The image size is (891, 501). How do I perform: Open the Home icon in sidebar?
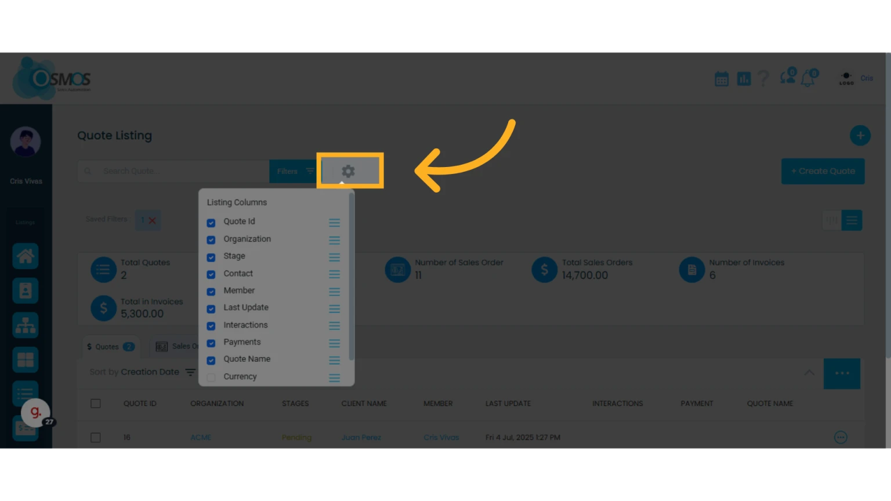26,256
